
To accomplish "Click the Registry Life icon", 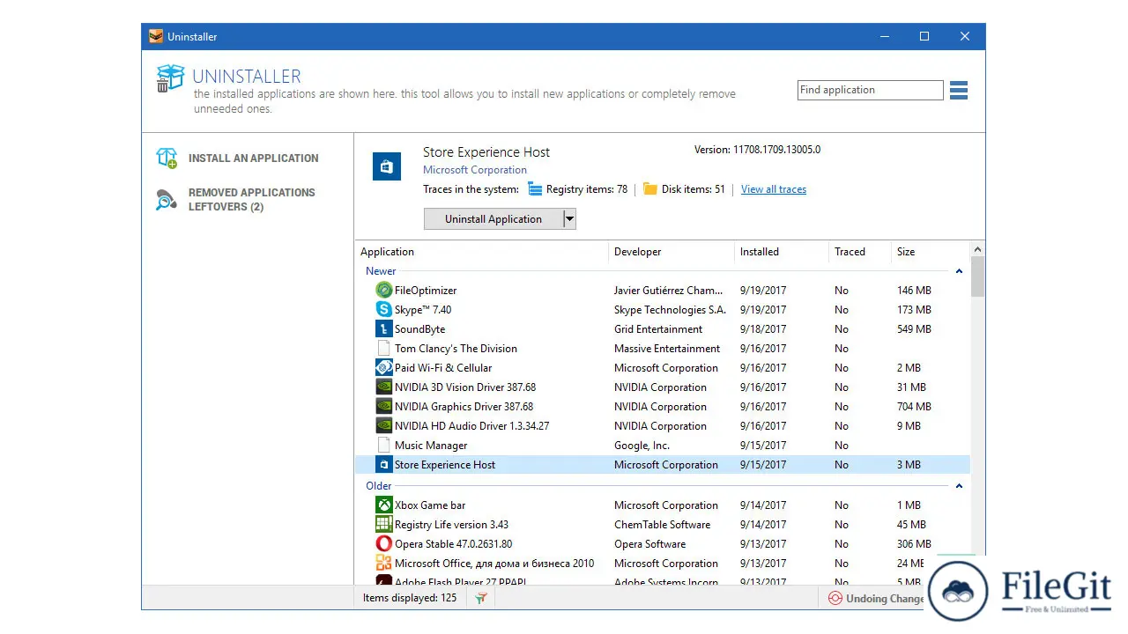I will [383, 525].
